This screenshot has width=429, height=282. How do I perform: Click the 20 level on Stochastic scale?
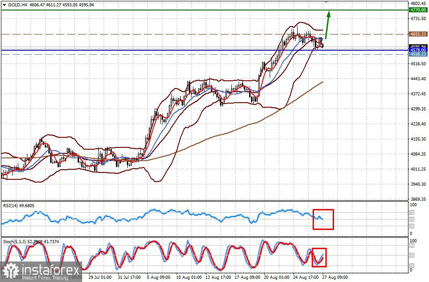tap(412, 266)
